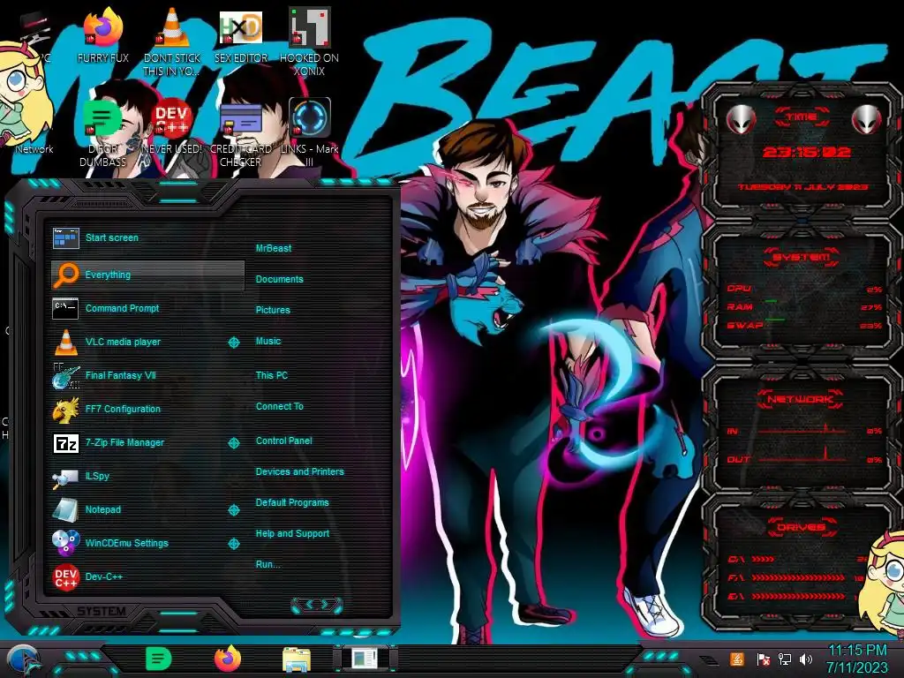Expand WinCDEmu Settings jump list arrow
904x678 pixels.
tap(233, 544)
